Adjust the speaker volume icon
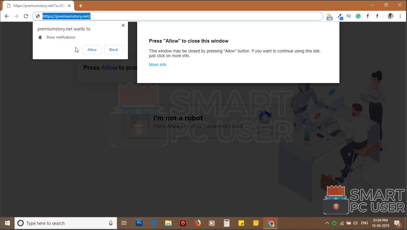 (x=355, y=223)
